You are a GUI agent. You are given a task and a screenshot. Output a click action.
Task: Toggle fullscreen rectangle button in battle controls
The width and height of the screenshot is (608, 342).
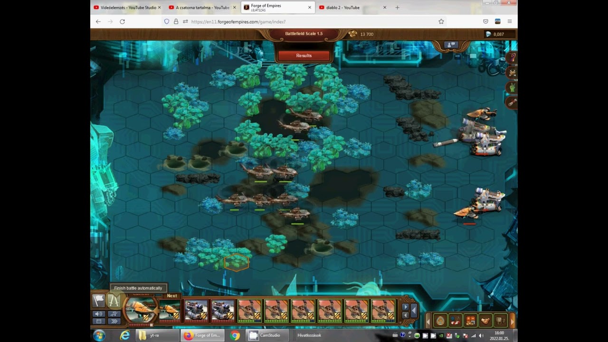pos(99,321)
